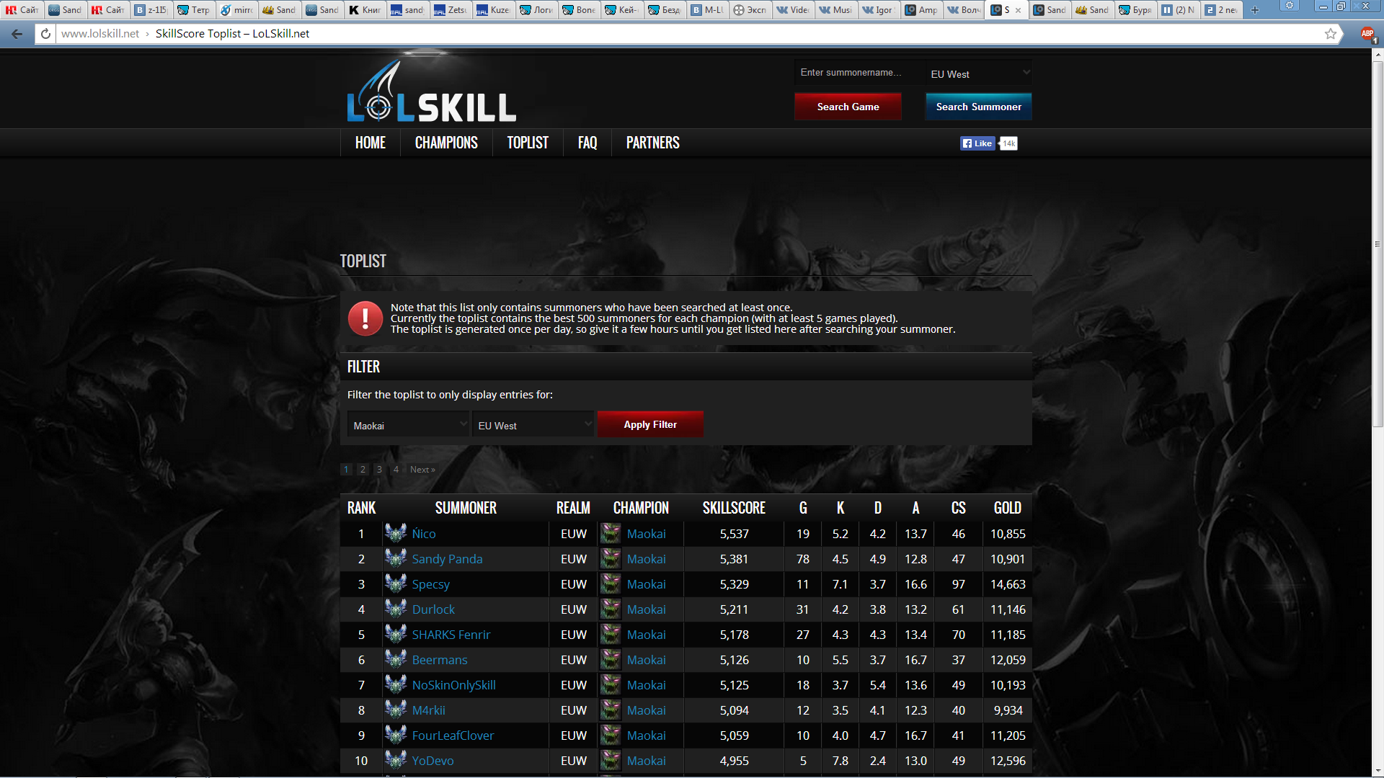The width and height of the screenshot is (1384, 778).
Task: Click rank badge icon next to YoDevo
Action: 396,760
